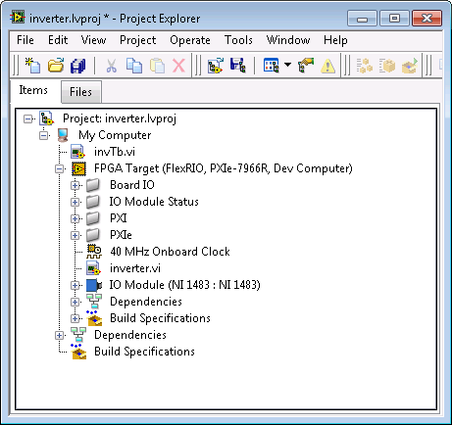Click the PXI folder icon
Screen dimensions: 452x425
point(93,218)
